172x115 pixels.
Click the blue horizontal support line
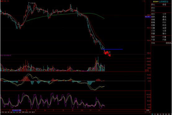112,49
